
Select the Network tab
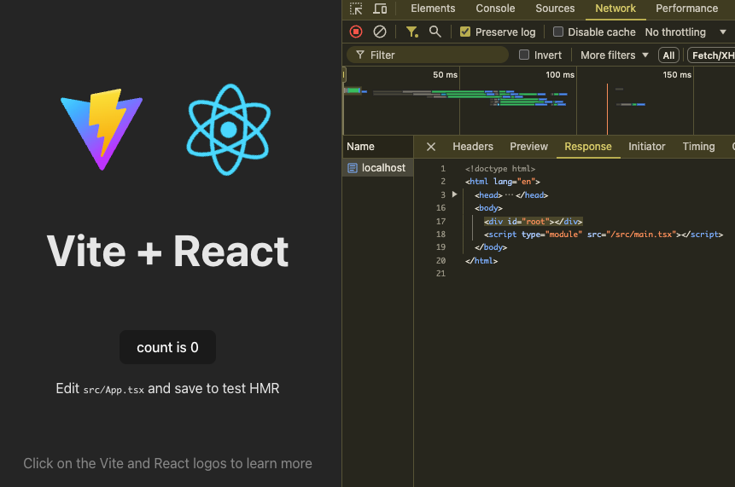615,9
